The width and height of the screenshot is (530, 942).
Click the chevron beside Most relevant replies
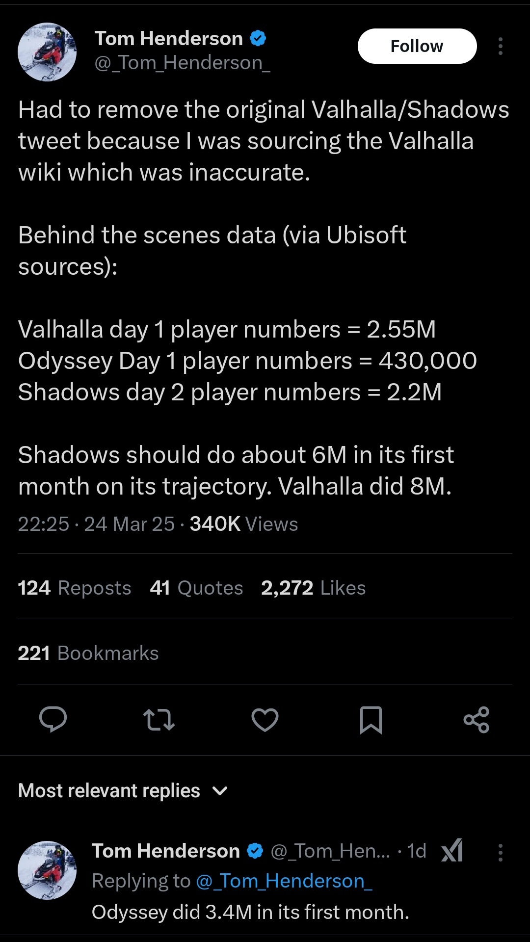click(x=220, y=791)
